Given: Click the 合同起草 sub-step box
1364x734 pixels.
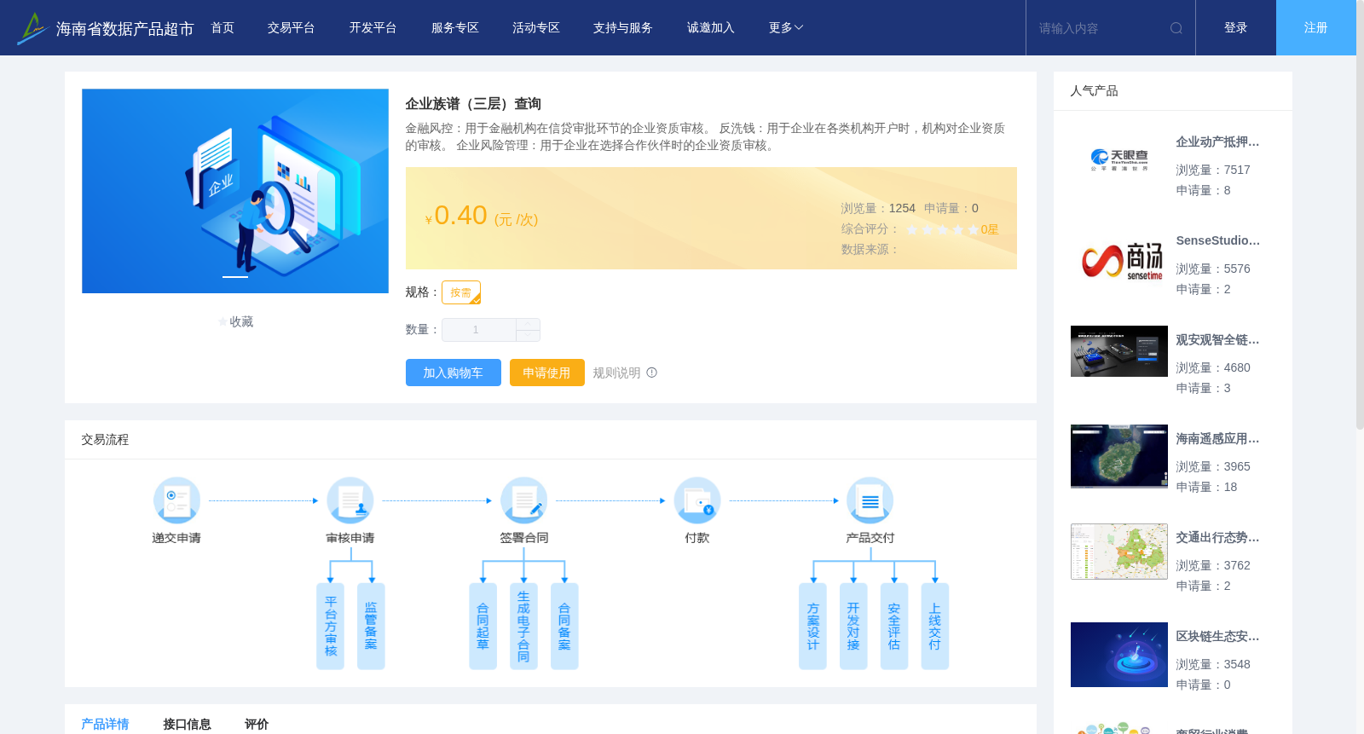Looking at the screenshot, I should (483, 627).
